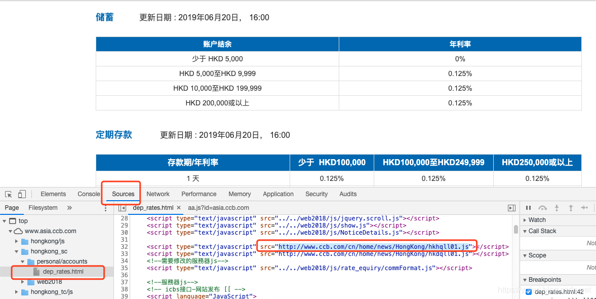Image resolution: width=596 pixels, height=299 pixels.
Task: Open the navigator three-dot menu
Action: pos(106,208)
